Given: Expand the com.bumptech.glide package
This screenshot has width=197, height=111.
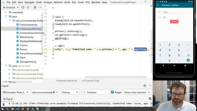Looking at the screenshot, I should [10, 70].
